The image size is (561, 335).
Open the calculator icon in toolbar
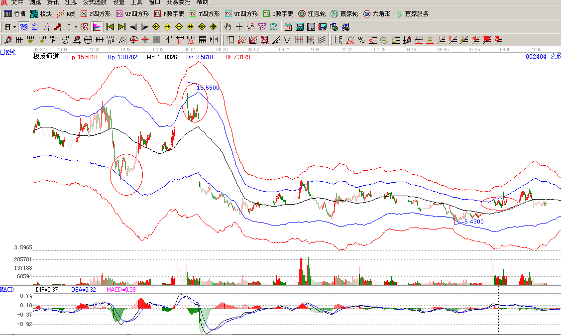point(300,27)
